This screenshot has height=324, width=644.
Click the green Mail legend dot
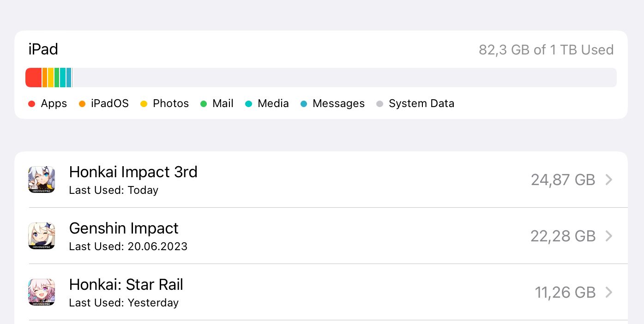pos(204,104)
